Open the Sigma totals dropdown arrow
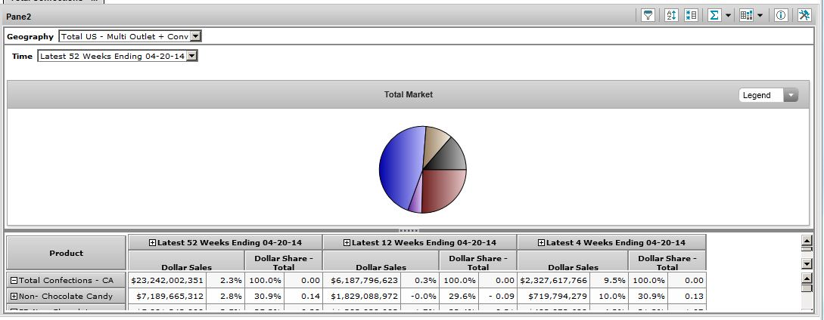This screenshot has height=320, width=824. click(x=728, y=15)
